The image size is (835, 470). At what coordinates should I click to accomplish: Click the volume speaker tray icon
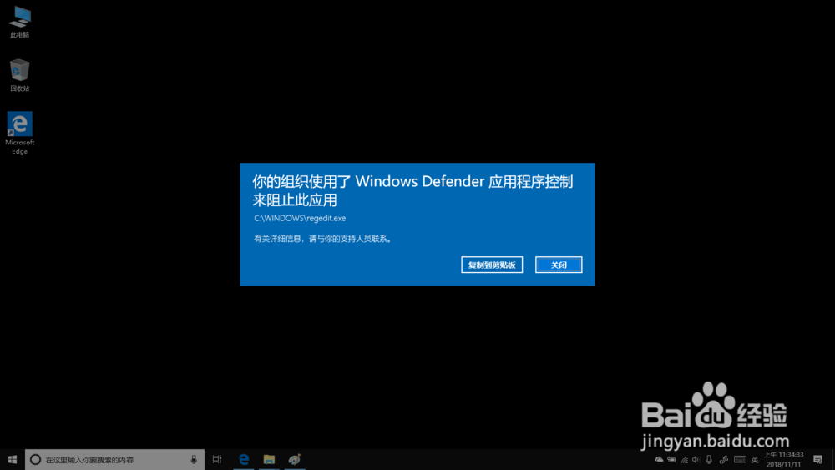[696, 459]
